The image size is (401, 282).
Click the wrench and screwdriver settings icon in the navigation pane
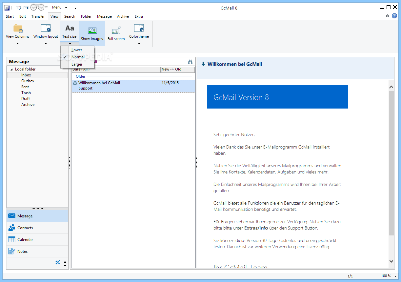pyautogui.click(x=58, y=262)
